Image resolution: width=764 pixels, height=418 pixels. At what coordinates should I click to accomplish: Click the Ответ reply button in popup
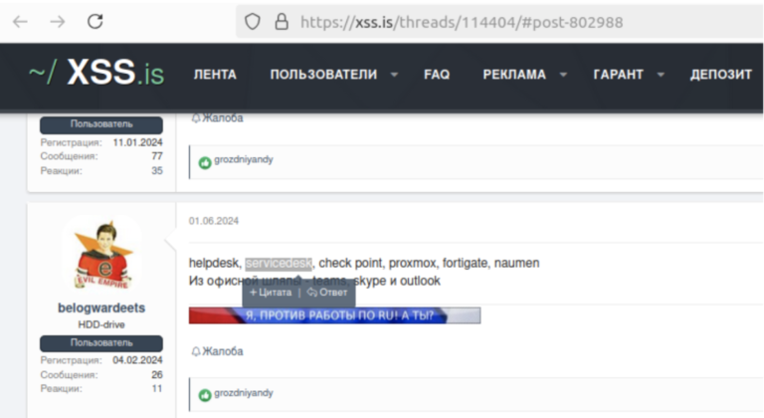coord(328,293)
